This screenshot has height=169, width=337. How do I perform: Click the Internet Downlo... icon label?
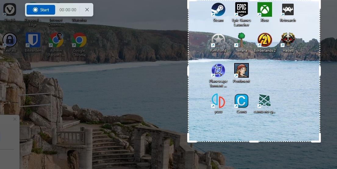click(56, 22)
